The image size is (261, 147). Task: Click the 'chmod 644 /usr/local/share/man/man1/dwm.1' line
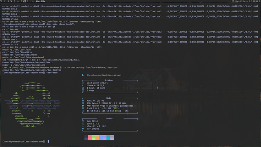coord(27,62)
